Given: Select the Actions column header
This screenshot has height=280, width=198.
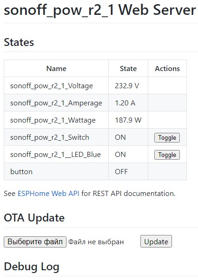Looking at the screenshot, I should coord(167,69).
